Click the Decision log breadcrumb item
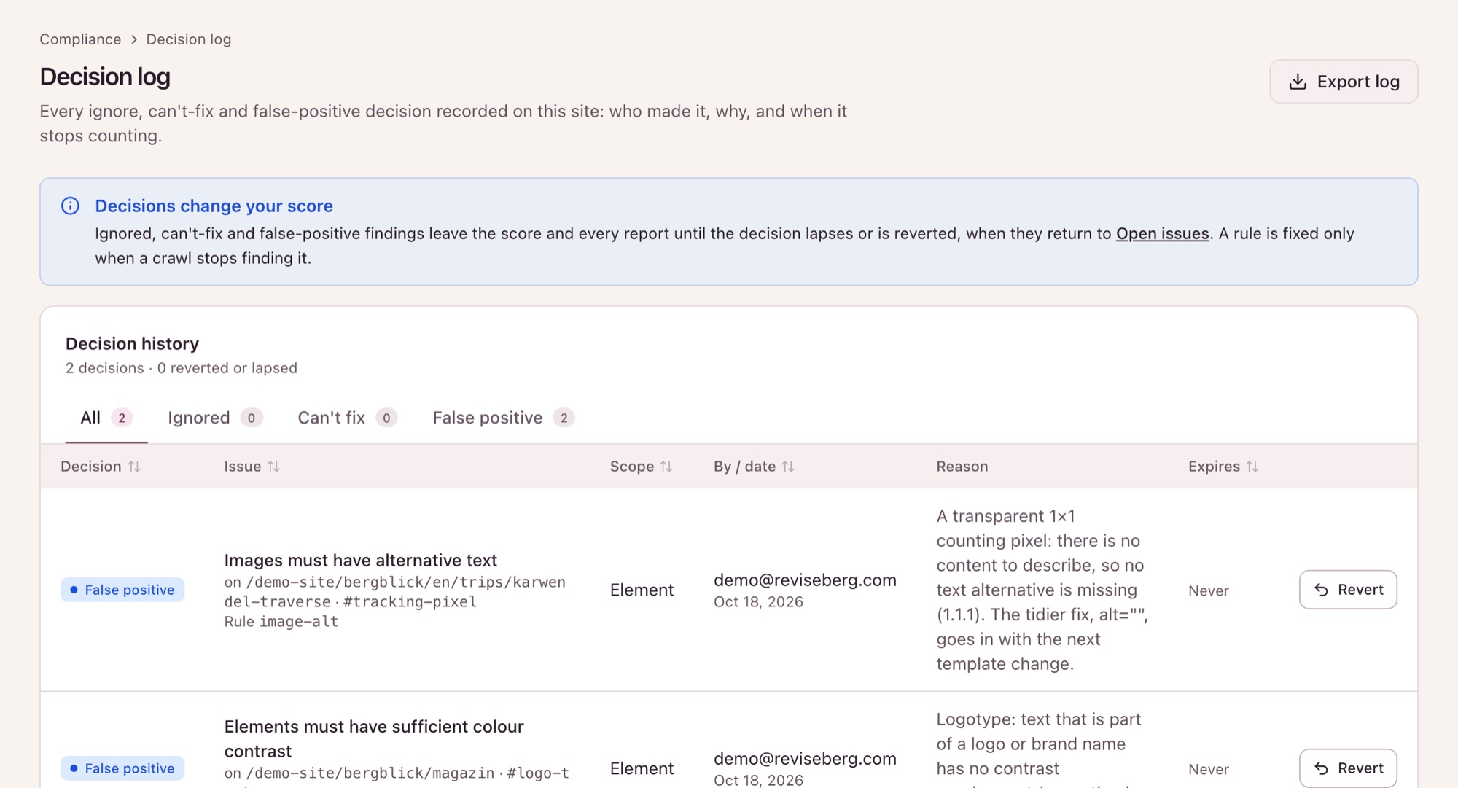Viewport: 1458px width, 788px height. click(189, 39)
